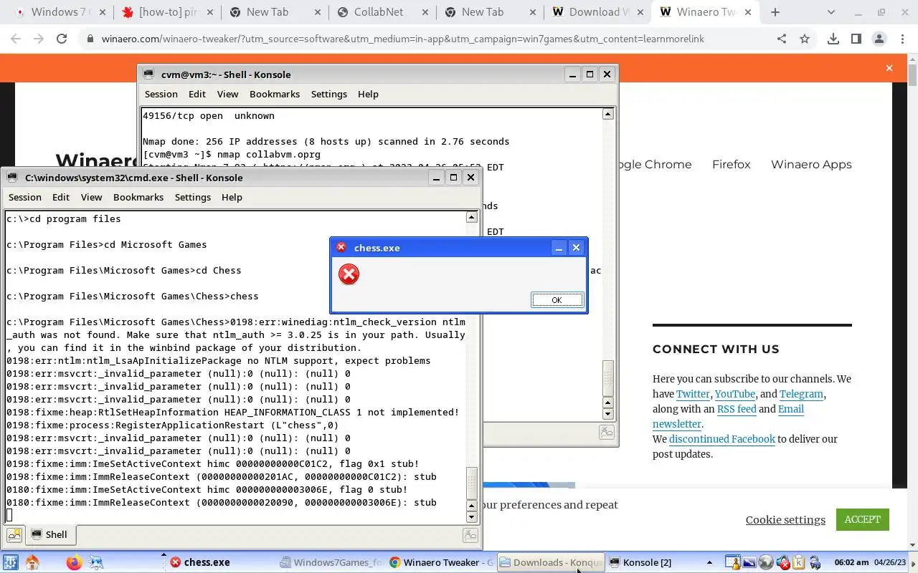
Task: Open View menu in cmd.exe Konsole
Action: (91, 197)
